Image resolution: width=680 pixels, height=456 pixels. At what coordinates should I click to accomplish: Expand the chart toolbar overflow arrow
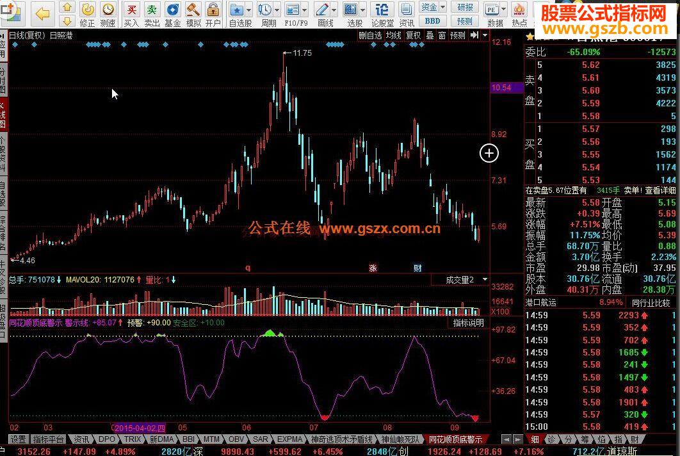click(x=485, y=35)
